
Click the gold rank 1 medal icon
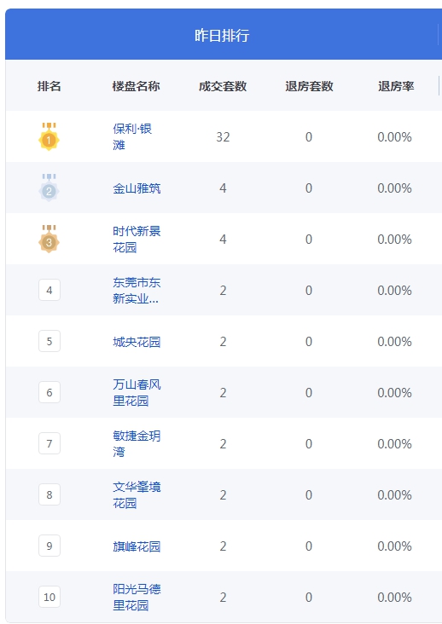49,136
